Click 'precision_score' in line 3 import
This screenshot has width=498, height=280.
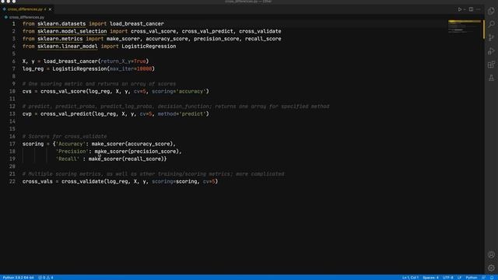point(216,39)
